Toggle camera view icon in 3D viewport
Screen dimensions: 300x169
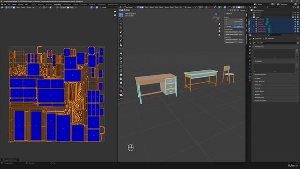pyautogui.click(x=219, y=31)
